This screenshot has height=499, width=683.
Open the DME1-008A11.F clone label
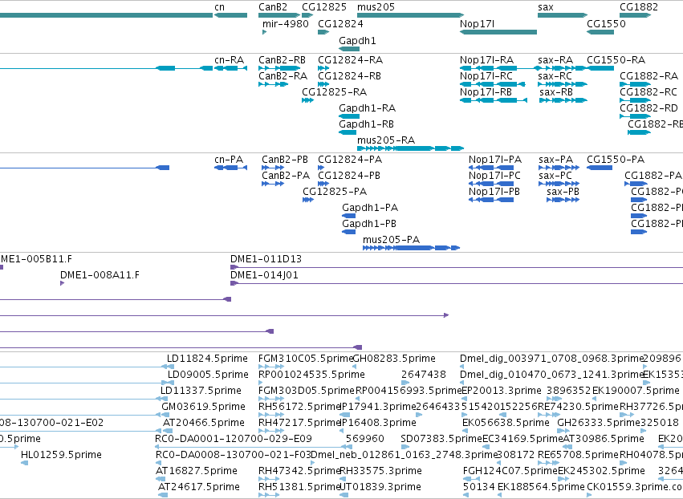click(x=100, y=275)
